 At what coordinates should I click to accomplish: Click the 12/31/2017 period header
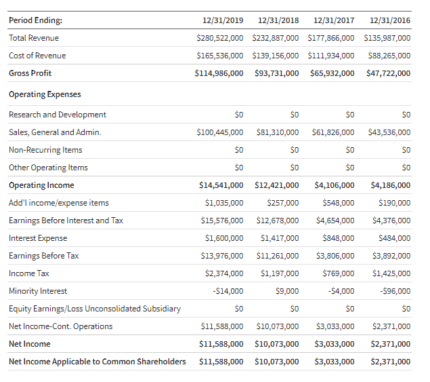334,20
